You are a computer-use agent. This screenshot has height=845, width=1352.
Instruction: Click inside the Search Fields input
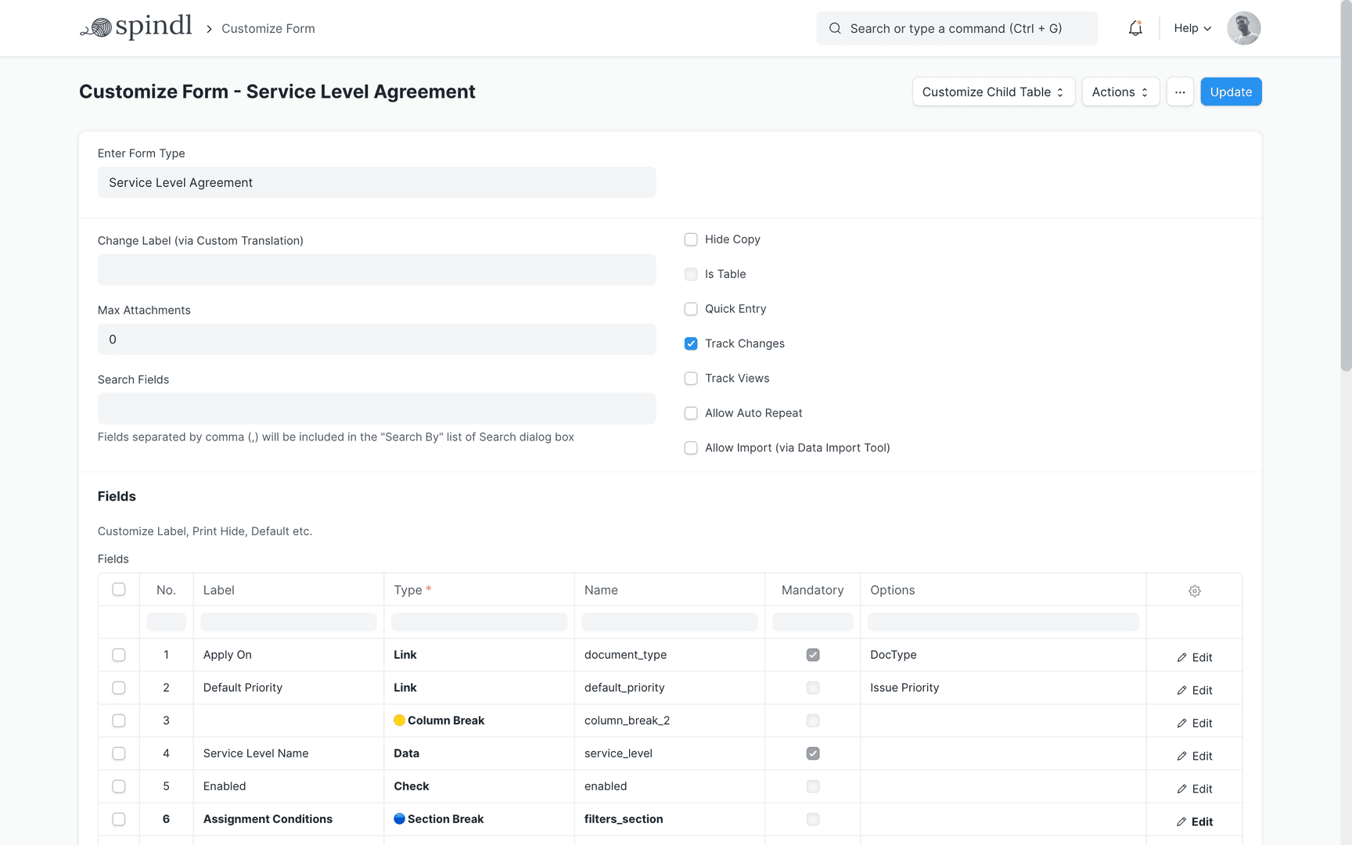click(x=376, y=408)
